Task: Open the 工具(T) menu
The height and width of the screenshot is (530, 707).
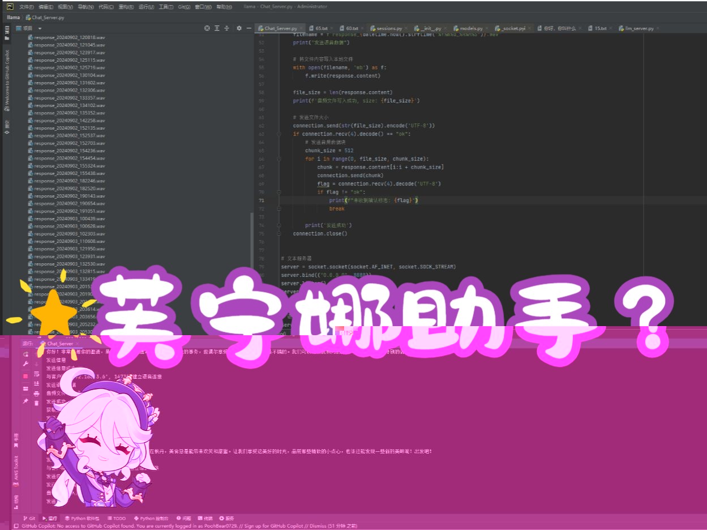Action: 166,7
